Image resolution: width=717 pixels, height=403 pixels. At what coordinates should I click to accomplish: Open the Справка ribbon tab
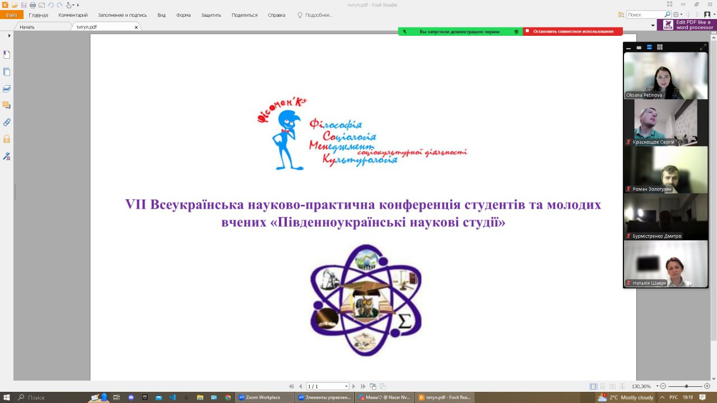[277, 15]
